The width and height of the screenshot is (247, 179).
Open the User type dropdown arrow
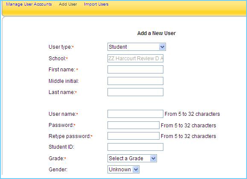162,47
